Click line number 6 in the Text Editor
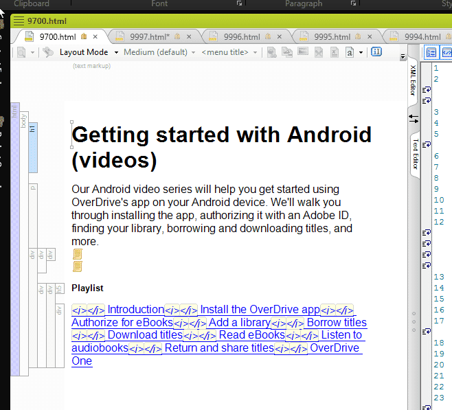 (x=436, y=156)
